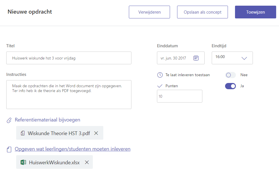Open Referentiemateriaal bijvoegen link
Viewport: 279px width, 177px height.
click(47, 120)
